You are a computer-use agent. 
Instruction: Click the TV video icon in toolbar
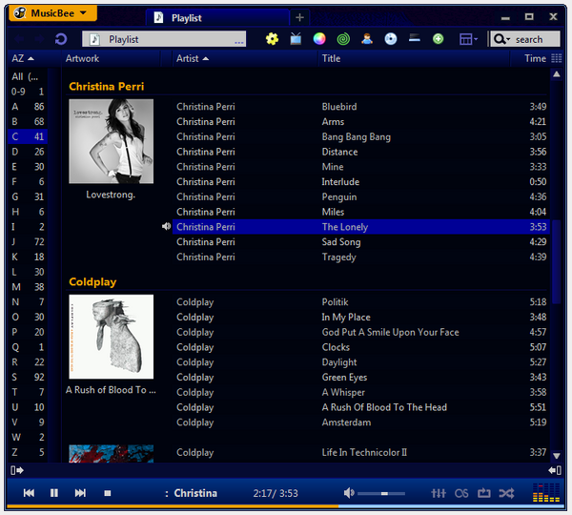(296, 39)
